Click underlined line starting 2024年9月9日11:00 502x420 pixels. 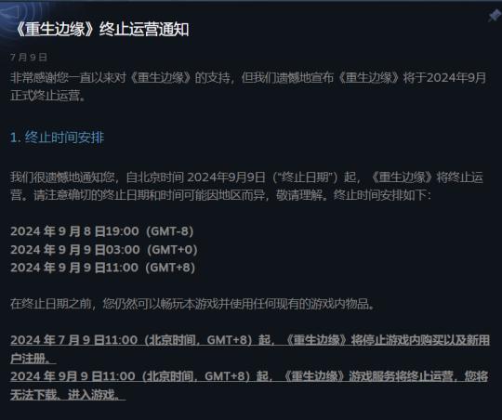tap(249, 376)
